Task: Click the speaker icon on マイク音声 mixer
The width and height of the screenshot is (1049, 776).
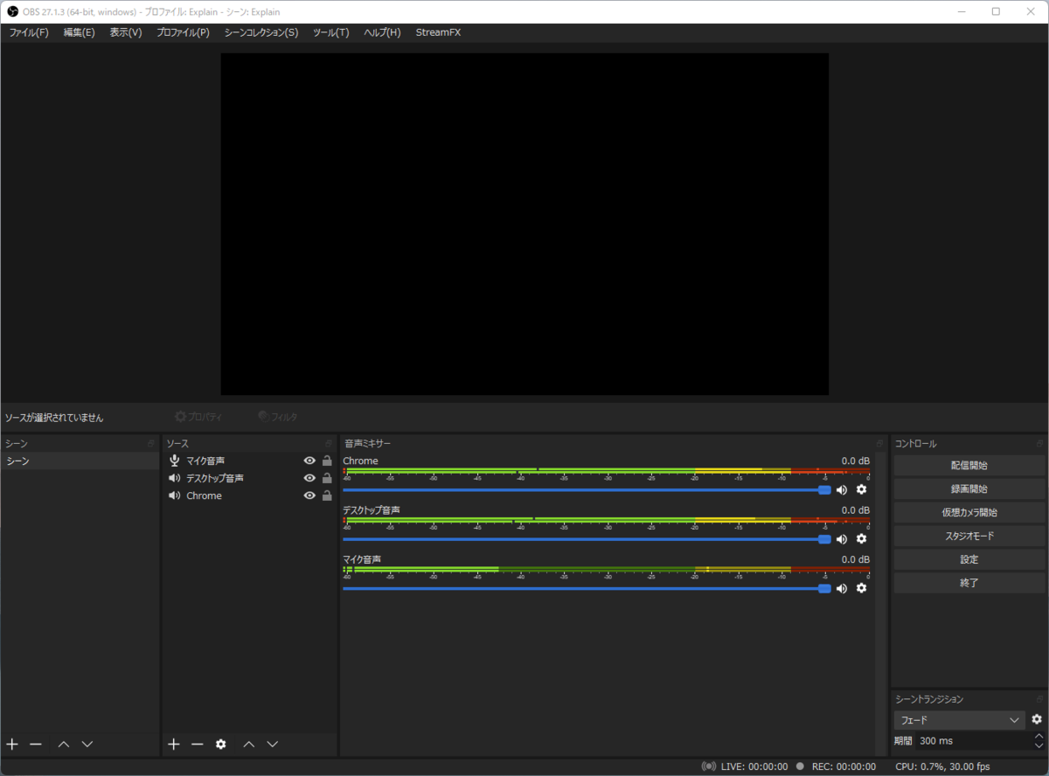Action: [842, 588]
